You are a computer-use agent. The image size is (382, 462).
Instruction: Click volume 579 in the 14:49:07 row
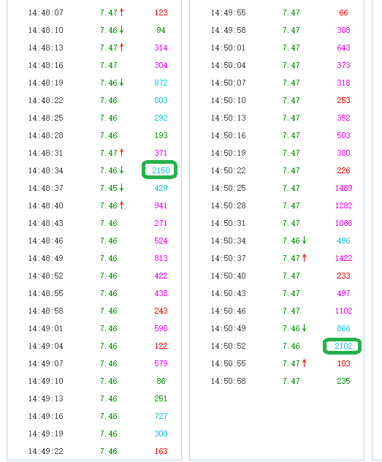(x=161, y=363)
